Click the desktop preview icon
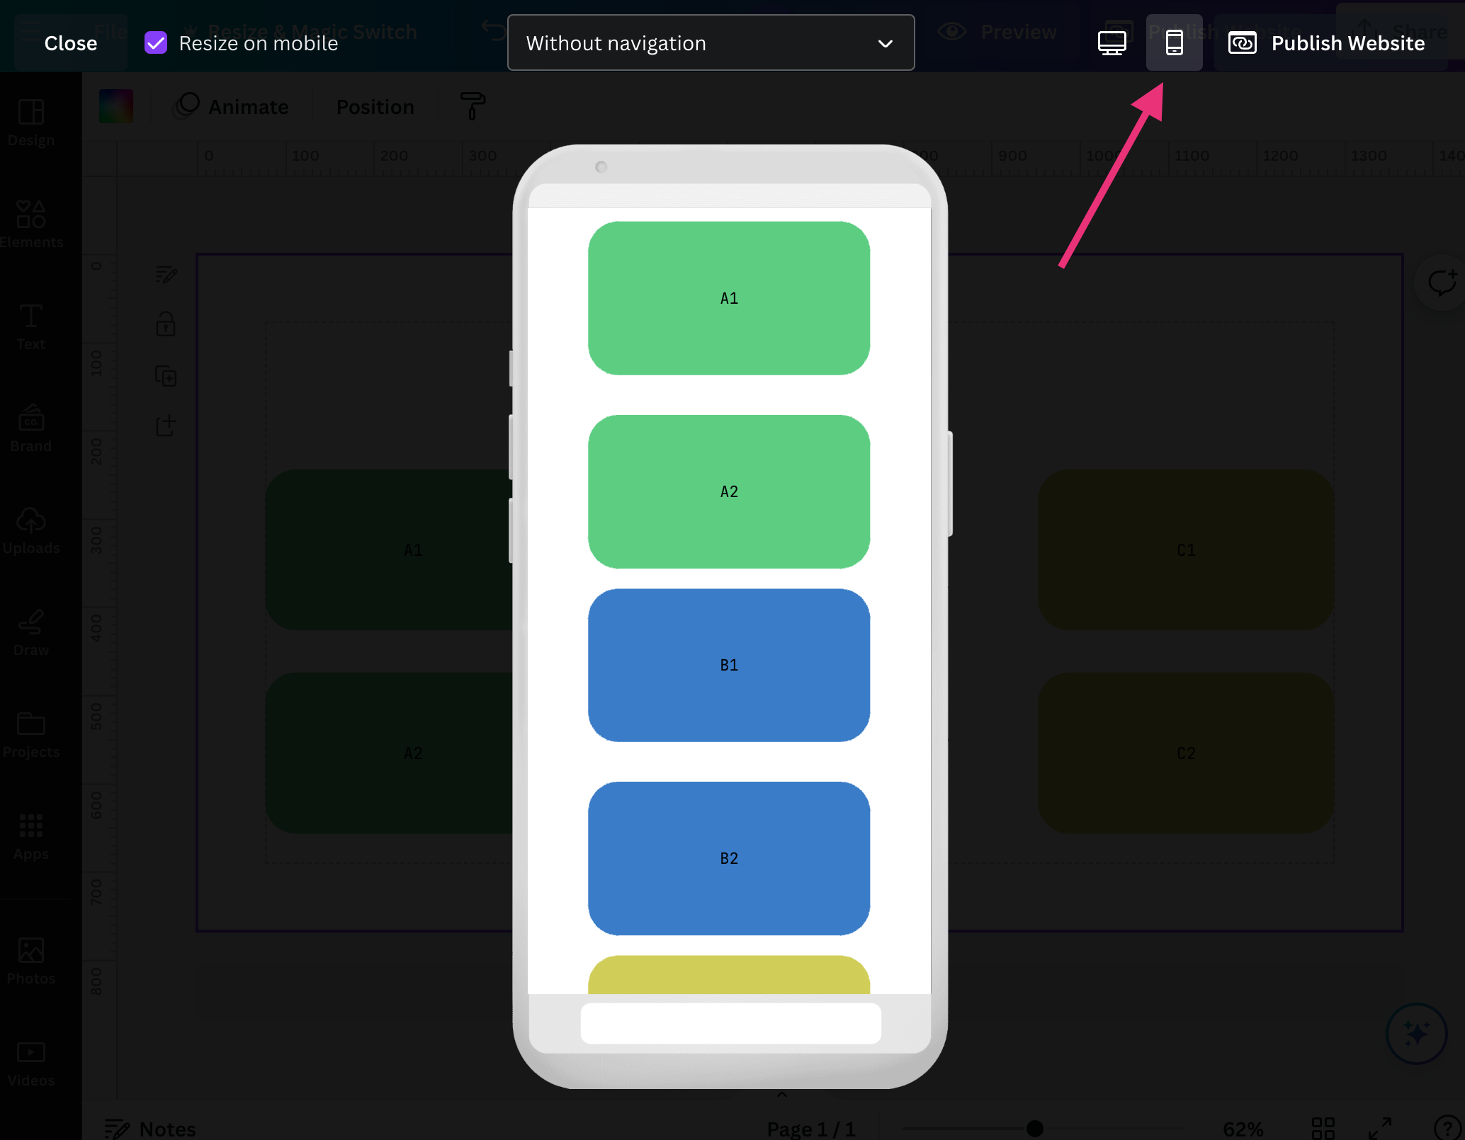1465x1140 pixels. point(1112,42)
